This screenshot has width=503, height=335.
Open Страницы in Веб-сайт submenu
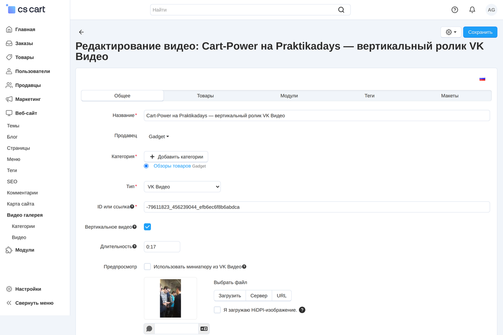click(x=18, y=148)
